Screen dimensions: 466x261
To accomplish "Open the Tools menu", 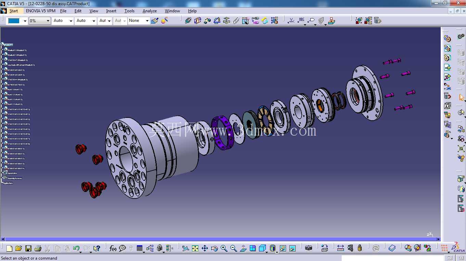I will point(129,11).
